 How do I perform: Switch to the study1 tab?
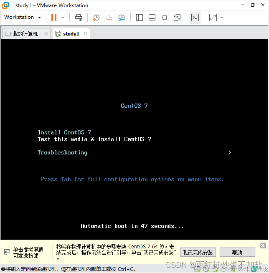[71, 34]
